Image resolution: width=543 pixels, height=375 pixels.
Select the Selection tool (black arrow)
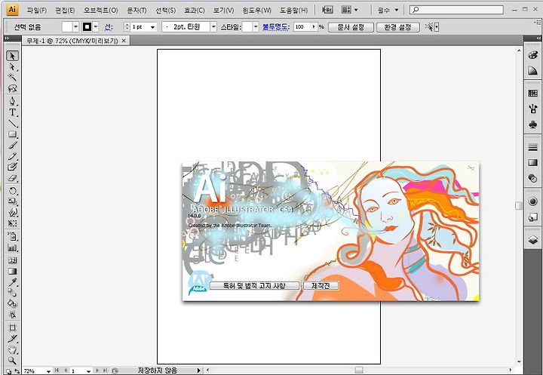coord(12,56)
